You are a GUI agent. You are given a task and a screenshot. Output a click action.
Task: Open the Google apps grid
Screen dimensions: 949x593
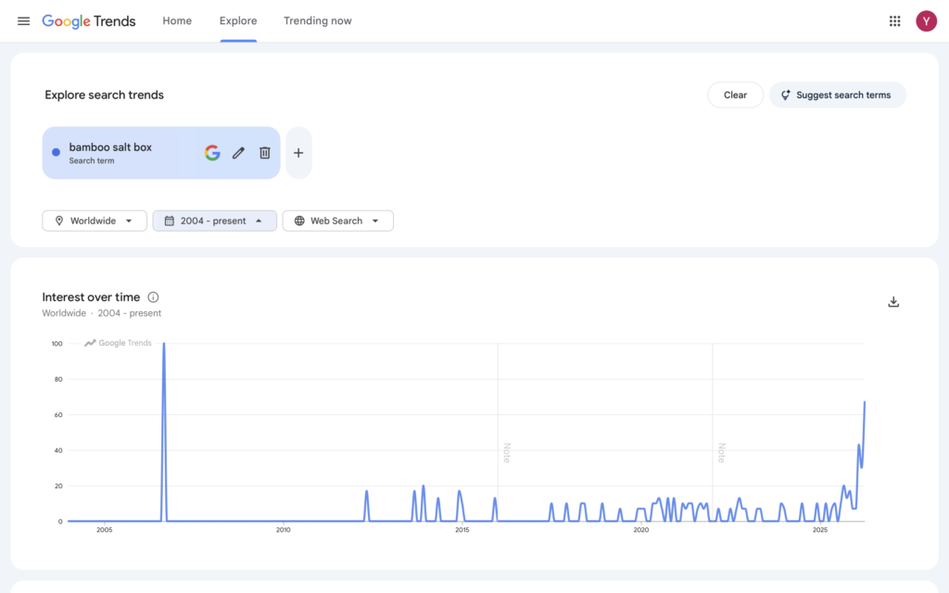click(894, 21)
